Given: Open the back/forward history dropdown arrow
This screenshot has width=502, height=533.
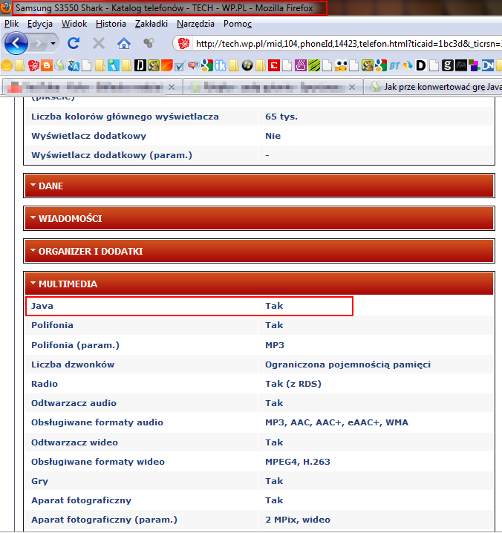Looking at the screenshot, I should (x=53, y=44).
